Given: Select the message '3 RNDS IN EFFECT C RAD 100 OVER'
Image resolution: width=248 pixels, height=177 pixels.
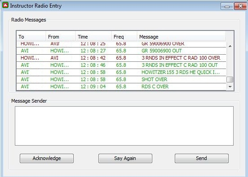Looking at the screenshot, I should [121, 58].
